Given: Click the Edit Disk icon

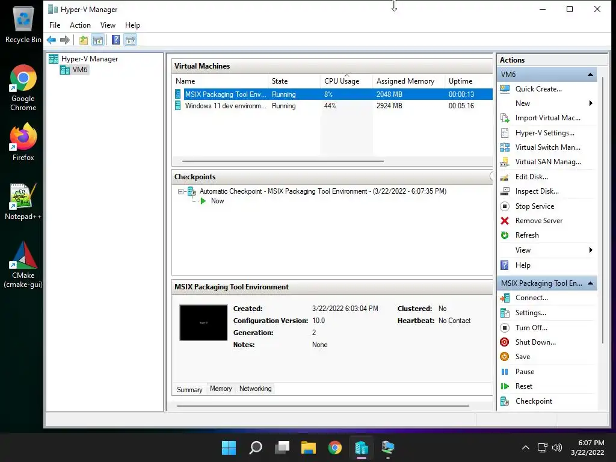Looking at the screenshot, I should point(505,177).
